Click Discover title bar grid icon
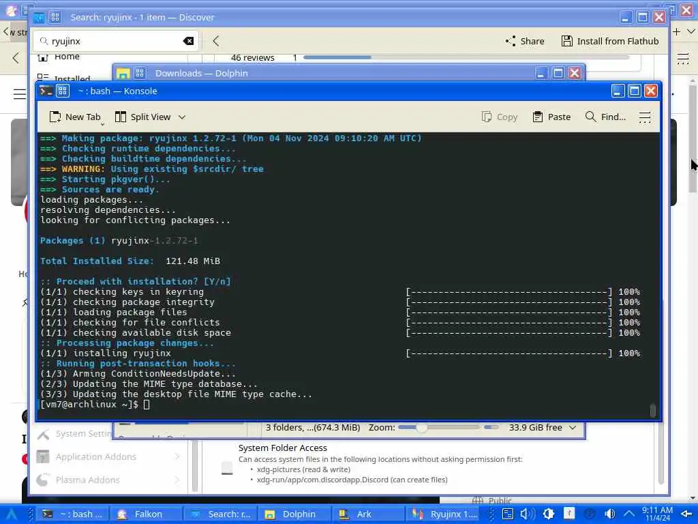This screenshot has height=524, width=698. (55, 17)
